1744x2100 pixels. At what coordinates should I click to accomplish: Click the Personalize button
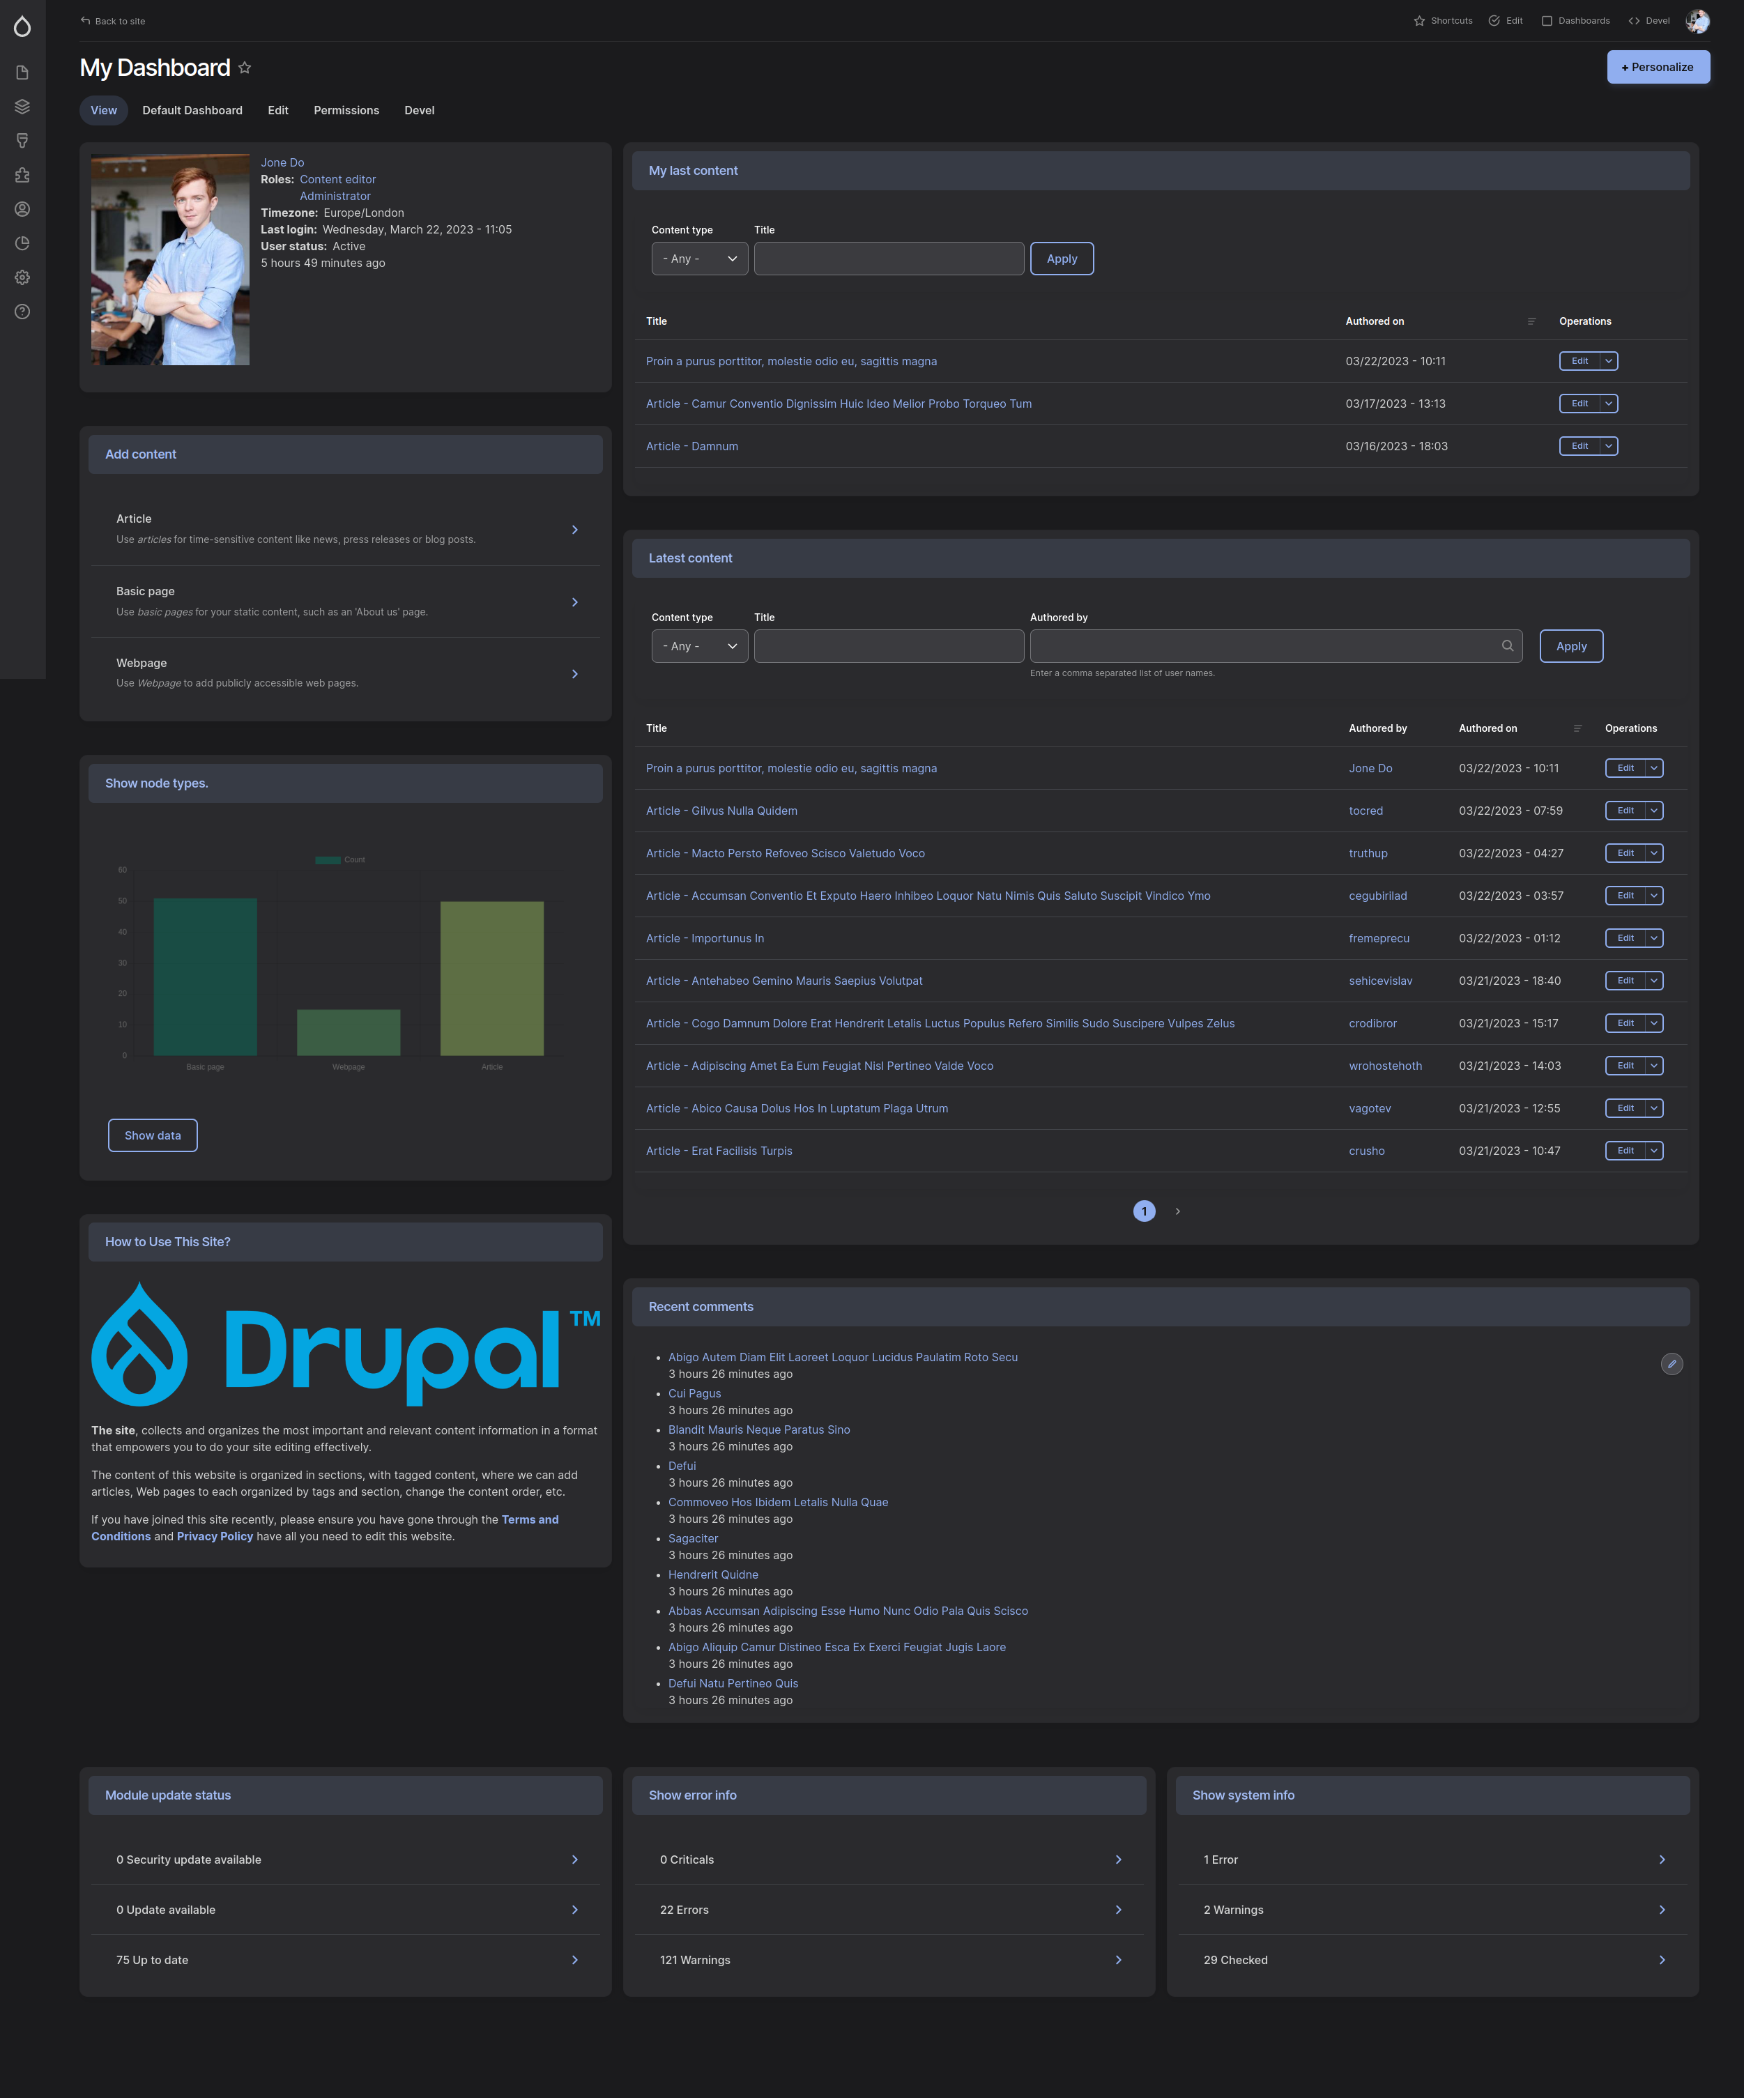(x=1657, y=67)
